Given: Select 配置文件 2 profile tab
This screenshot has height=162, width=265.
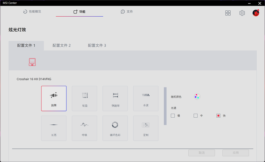Looking at the screenshot, I should (62, 46).
